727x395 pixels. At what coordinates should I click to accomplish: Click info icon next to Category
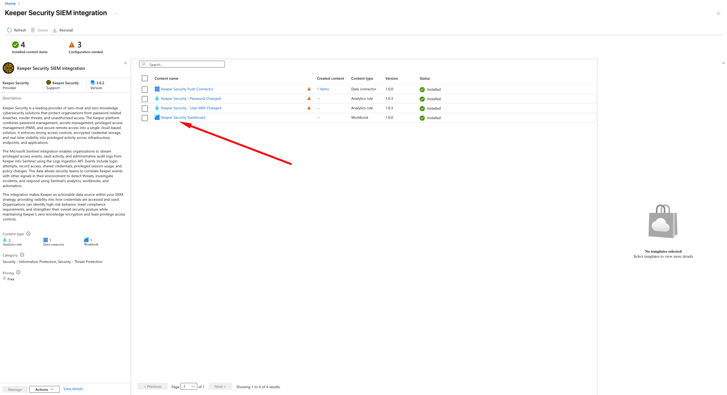22,255
